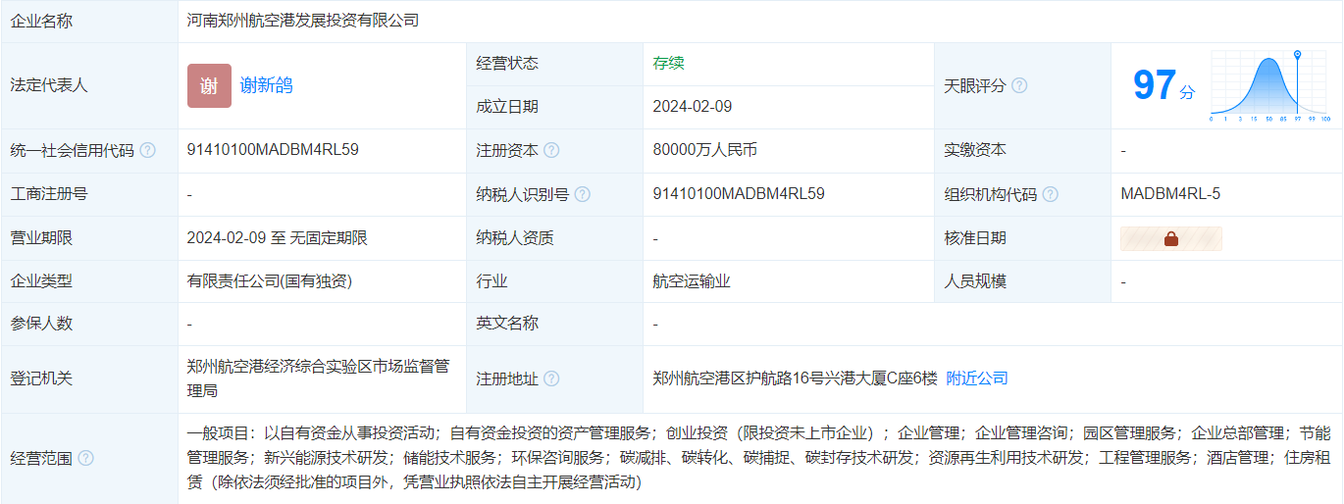The height and width of the screenshot is (504, 1344).
Task: Click the 航空运输业 industry value
Action: [x=692, y=281]
